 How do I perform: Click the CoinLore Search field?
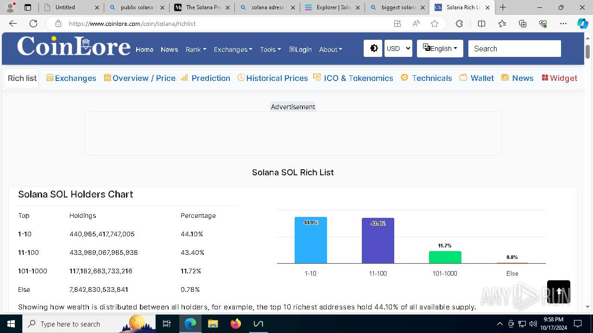click(x=514, y=49)
